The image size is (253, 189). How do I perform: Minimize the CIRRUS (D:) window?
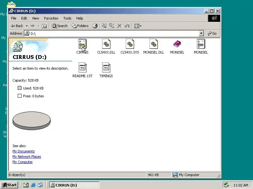[207, 11]
